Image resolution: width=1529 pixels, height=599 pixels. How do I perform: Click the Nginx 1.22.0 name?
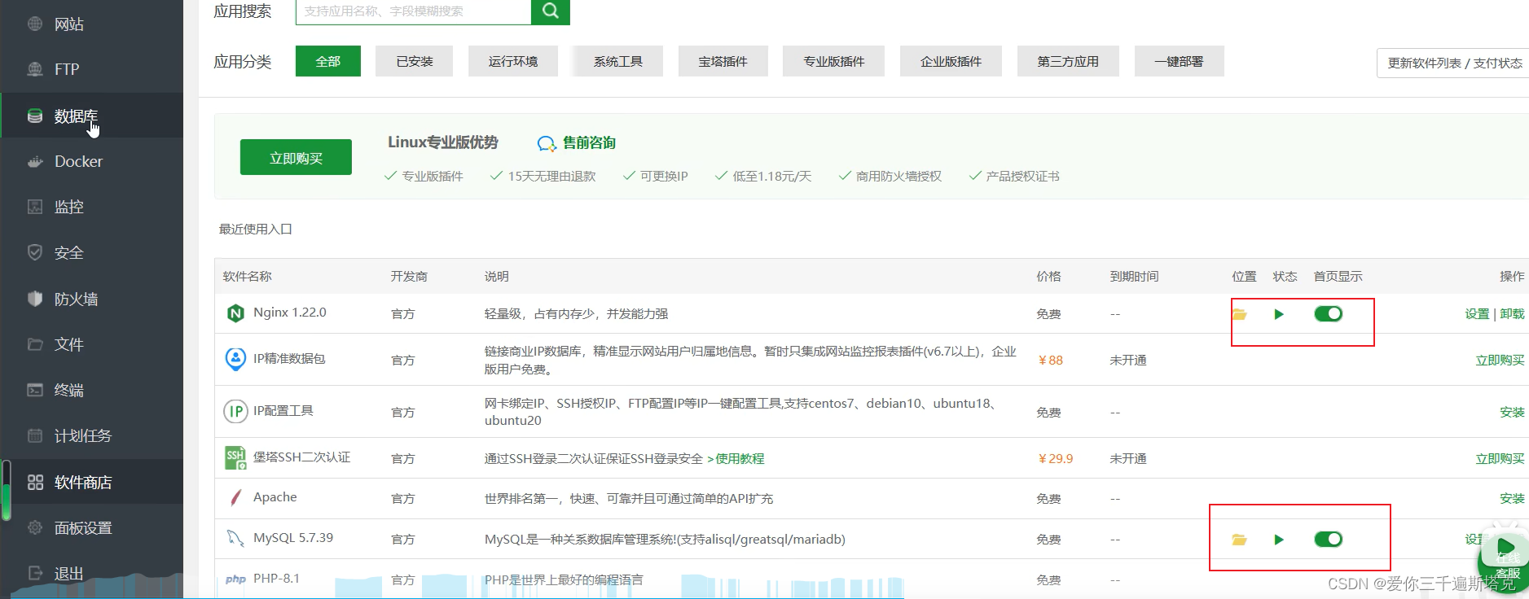point(290,313)
